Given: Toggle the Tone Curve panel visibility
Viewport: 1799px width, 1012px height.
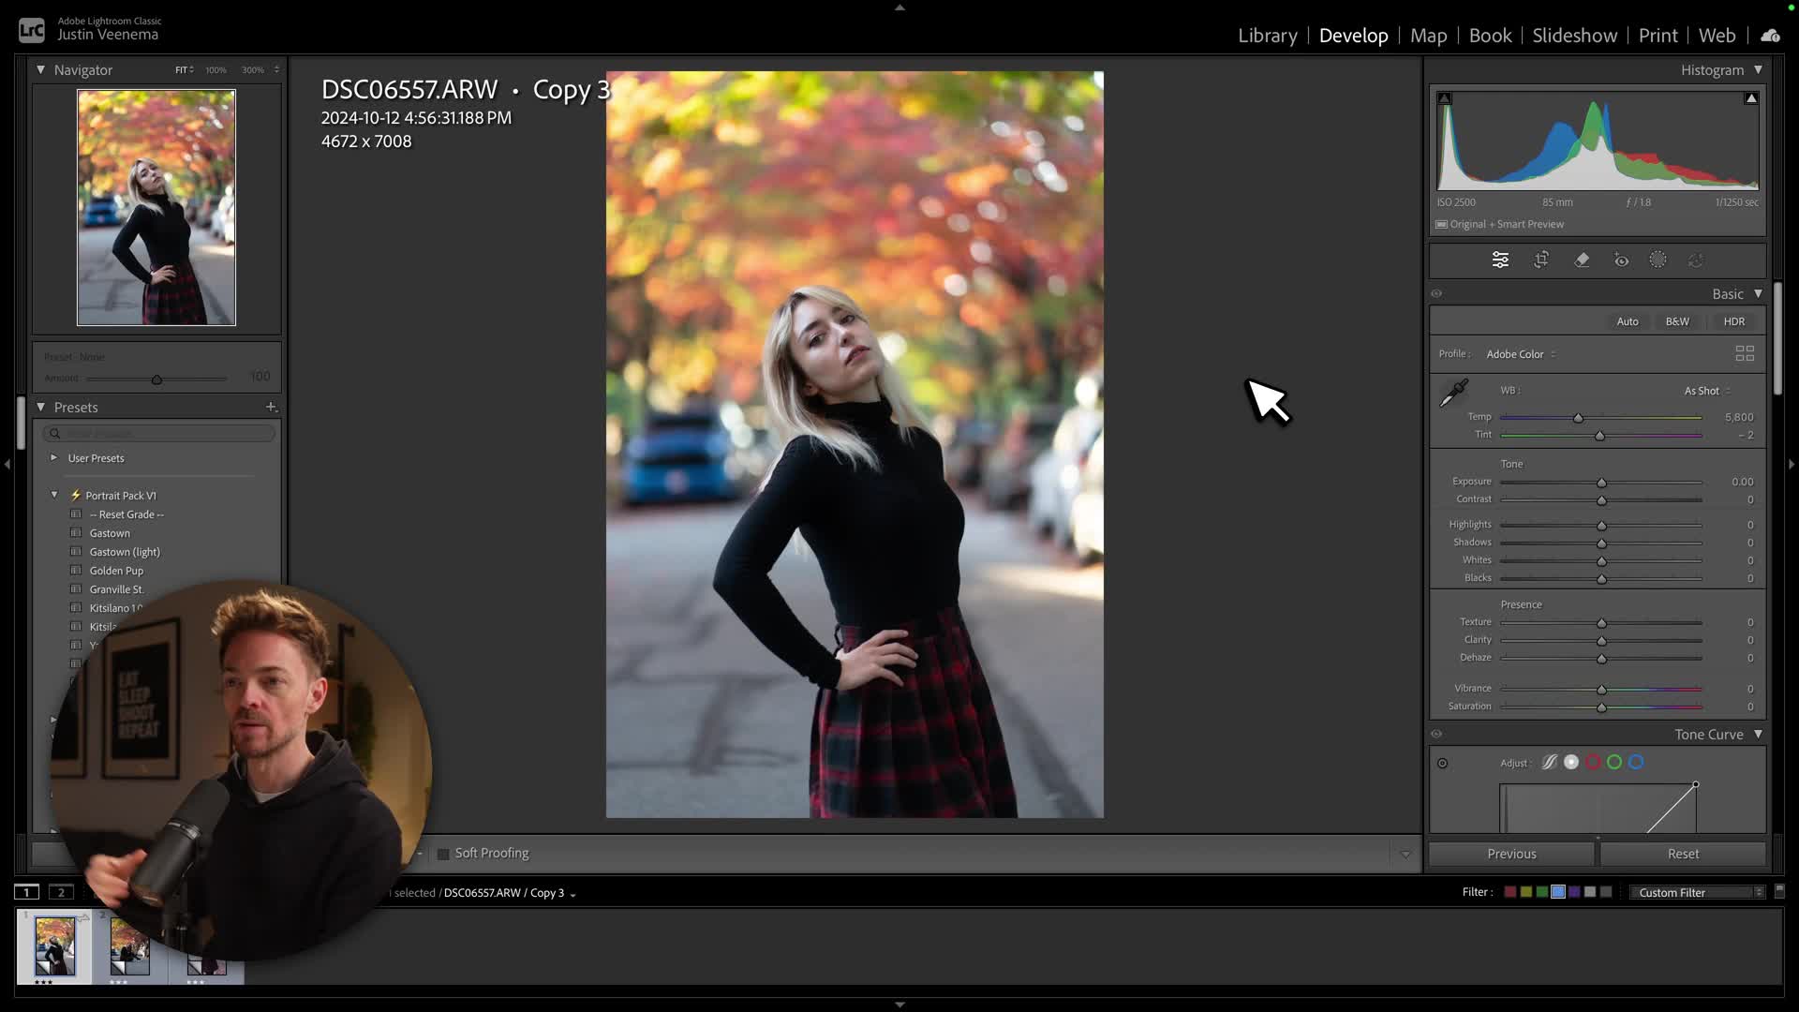Looking at the screenshot, I should point(1436,734).
